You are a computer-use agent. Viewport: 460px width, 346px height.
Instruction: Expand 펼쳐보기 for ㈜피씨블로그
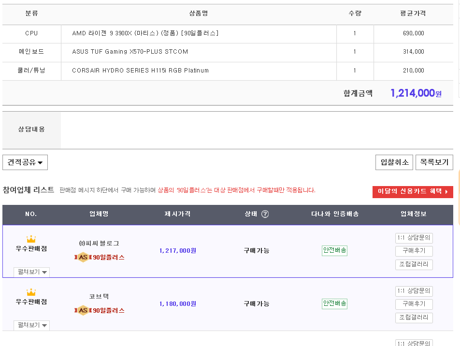31,272
